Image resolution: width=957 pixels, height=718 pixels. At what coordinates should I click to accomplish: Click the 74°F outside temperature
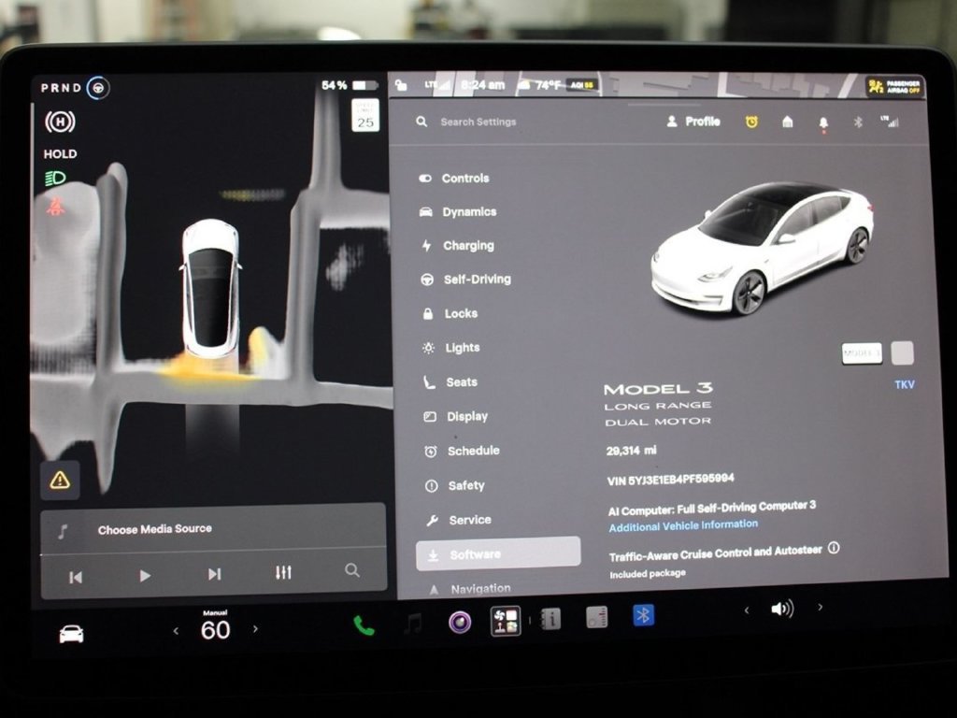548,85
